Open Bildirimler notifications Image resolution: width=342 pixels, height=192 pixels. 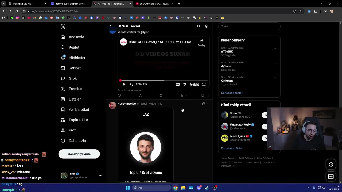[x=73, y=58]
